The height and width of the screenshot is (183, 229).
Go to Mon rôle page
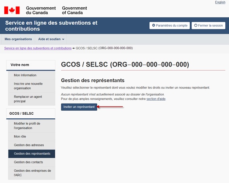[20, 136]
